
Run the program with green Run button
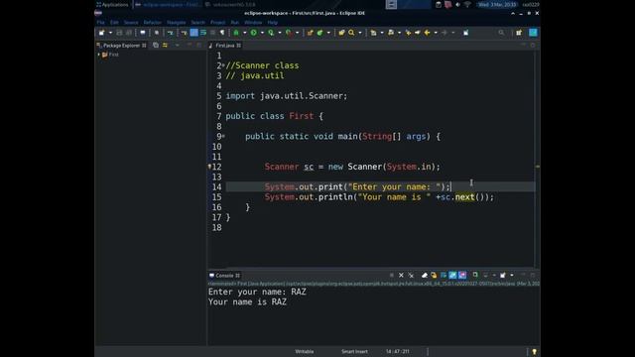(254, 33)
